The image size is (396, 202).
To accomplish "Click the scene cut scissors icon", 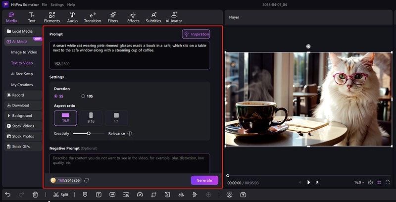I will (126, 195).
